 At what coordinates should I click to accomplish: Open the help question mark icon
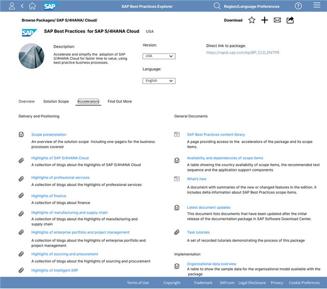click(x=298, y=6)
